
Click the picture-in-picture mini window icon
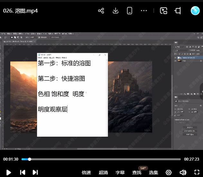164,11
